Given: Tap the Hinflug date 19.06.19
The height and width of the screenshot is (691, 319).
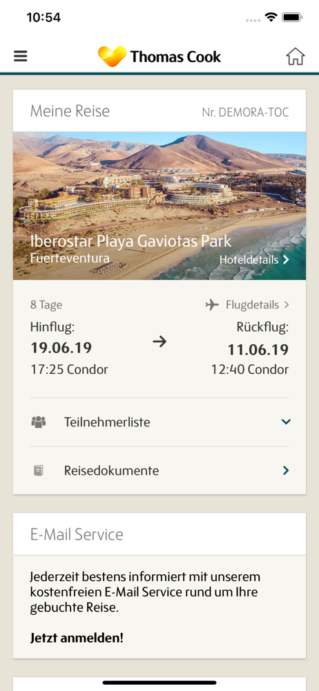Looking at the screenshot, I should pos(61,348).
